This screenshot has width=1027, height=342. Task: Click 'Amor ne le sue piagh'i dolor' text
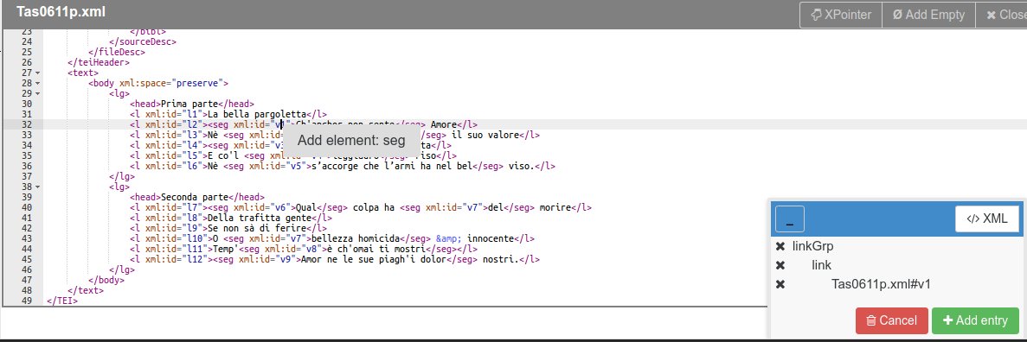coord(373,260)
